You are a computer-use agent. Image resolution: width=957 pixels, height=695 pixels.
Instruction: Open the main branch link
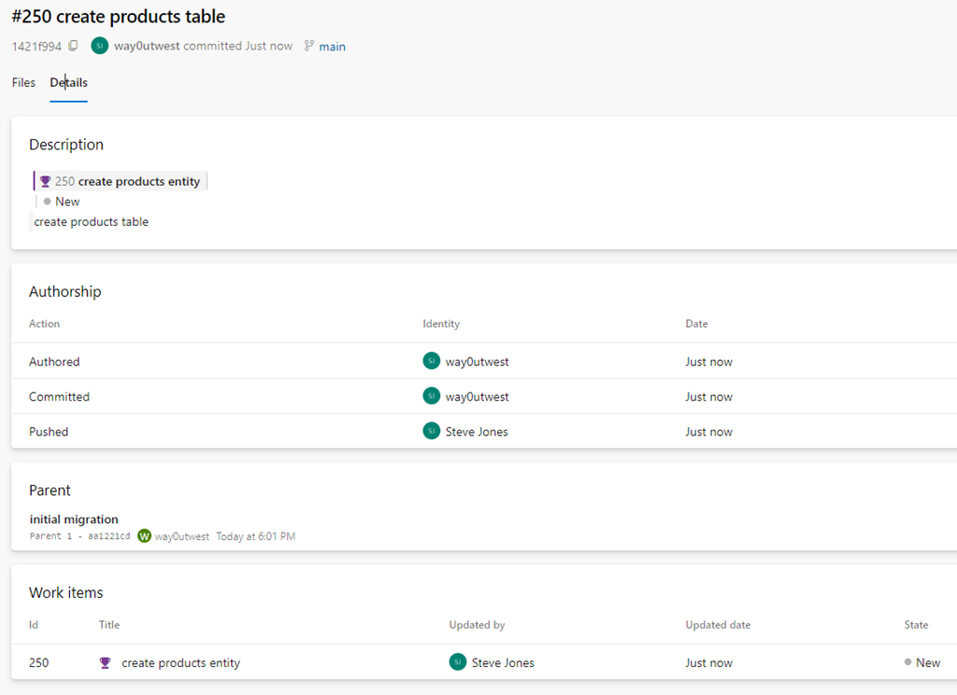click(332, 46)
